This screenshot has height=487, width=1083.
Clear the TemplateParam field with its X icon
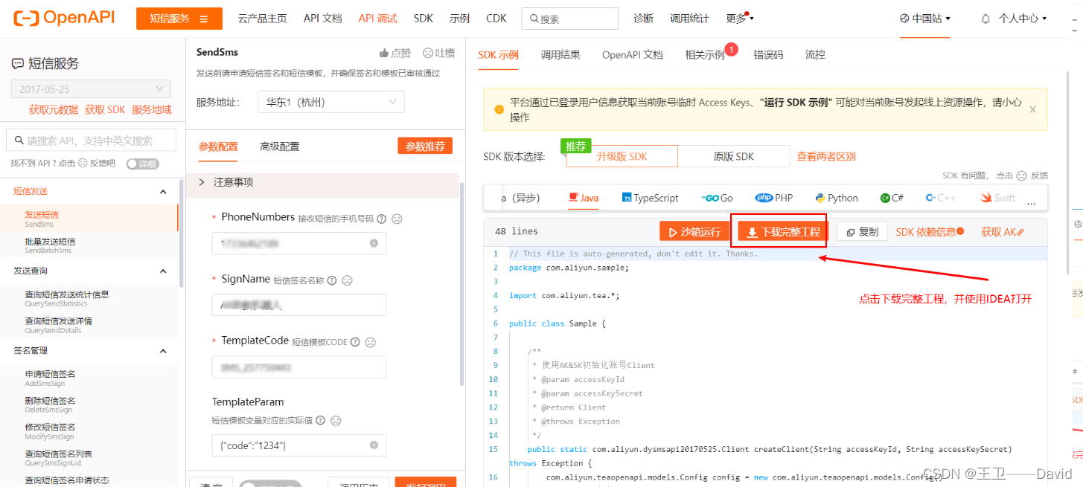click(374, 445)
